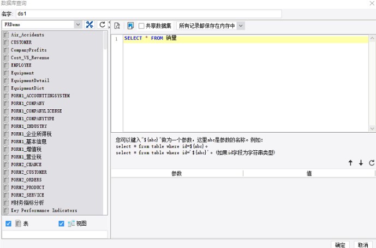Screen dimensions: 376x248
Task: Select the Key Performance Indicators table
Action: coord(44,210)
